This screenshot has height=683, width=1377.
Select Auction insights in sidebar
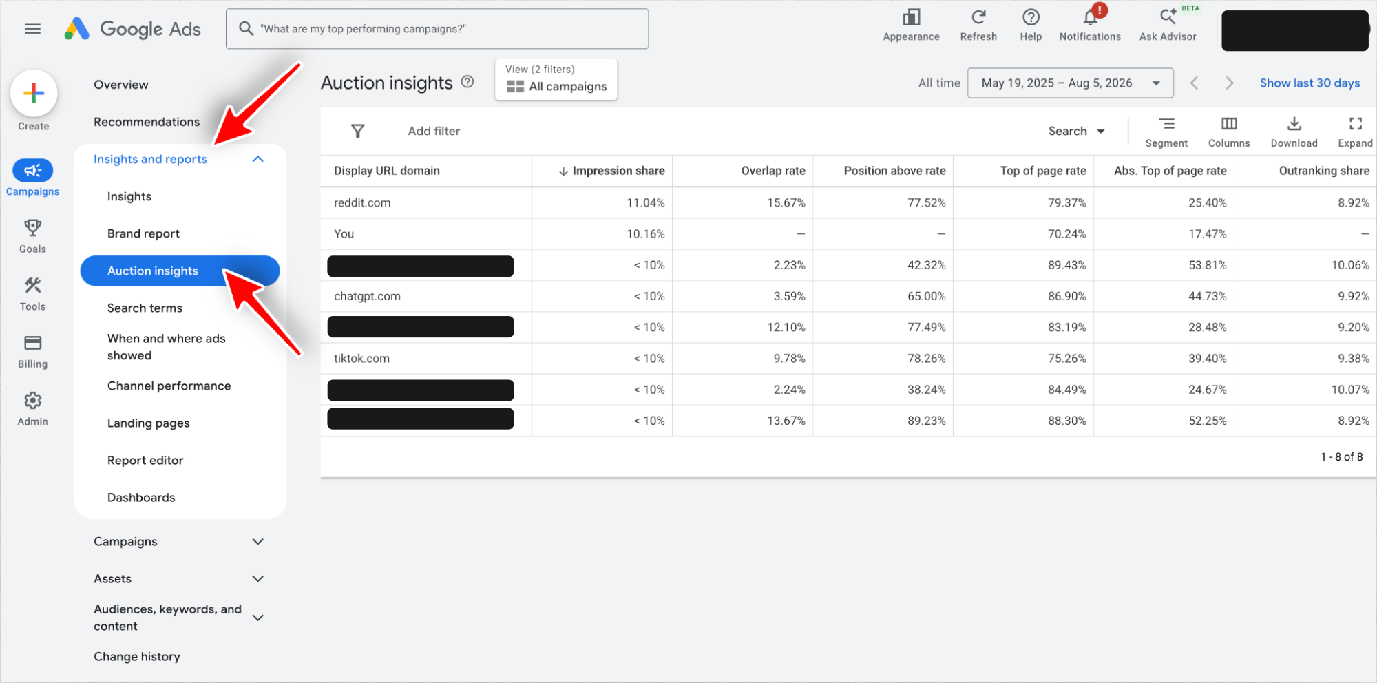pos(180,271)
